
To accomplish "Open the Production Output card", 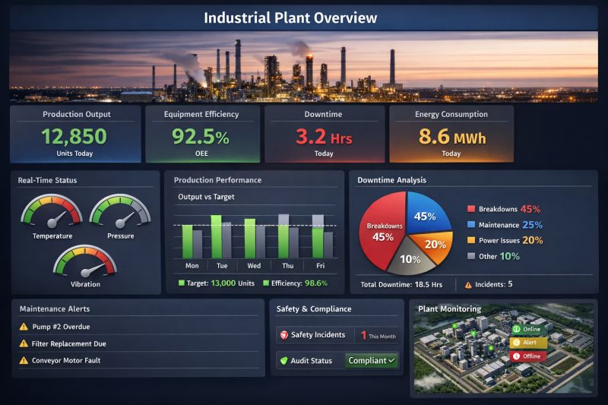I will (x=76, y=134).
